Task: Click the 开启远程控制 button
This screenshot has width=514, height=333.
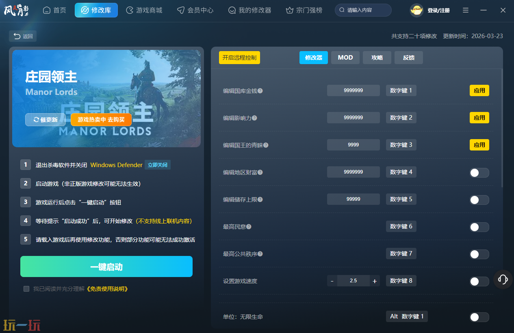Action: pos(239,58)
